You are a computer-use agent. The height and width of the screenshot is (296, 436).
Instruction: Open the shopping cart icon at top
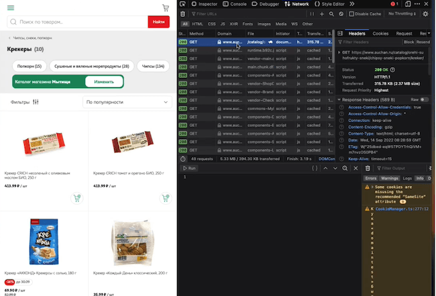(x=166, y=8)
